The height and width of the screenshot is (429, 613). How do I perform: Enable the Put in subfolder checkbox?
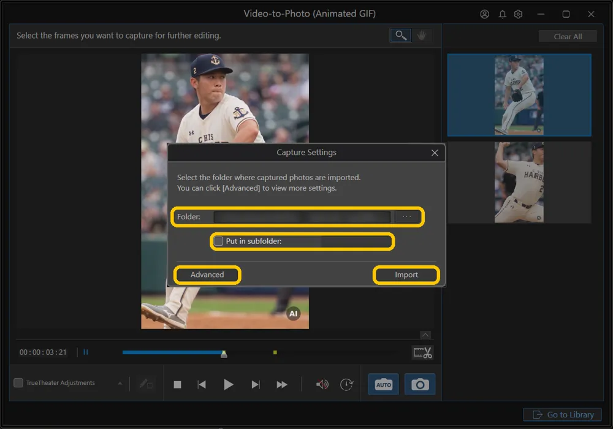(219, 241)
